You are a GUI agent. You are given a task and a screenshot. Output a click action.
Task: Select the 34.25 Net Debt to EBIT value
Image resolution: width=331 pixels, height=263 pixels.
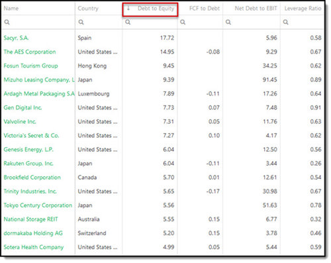point(270,66)
